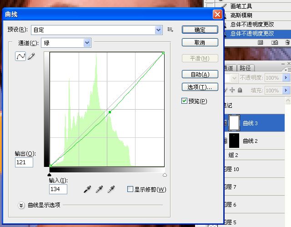The image size is (291, 227).
Task: Click the Output value field
Action: pyautogui.click(x=24, y=162)
